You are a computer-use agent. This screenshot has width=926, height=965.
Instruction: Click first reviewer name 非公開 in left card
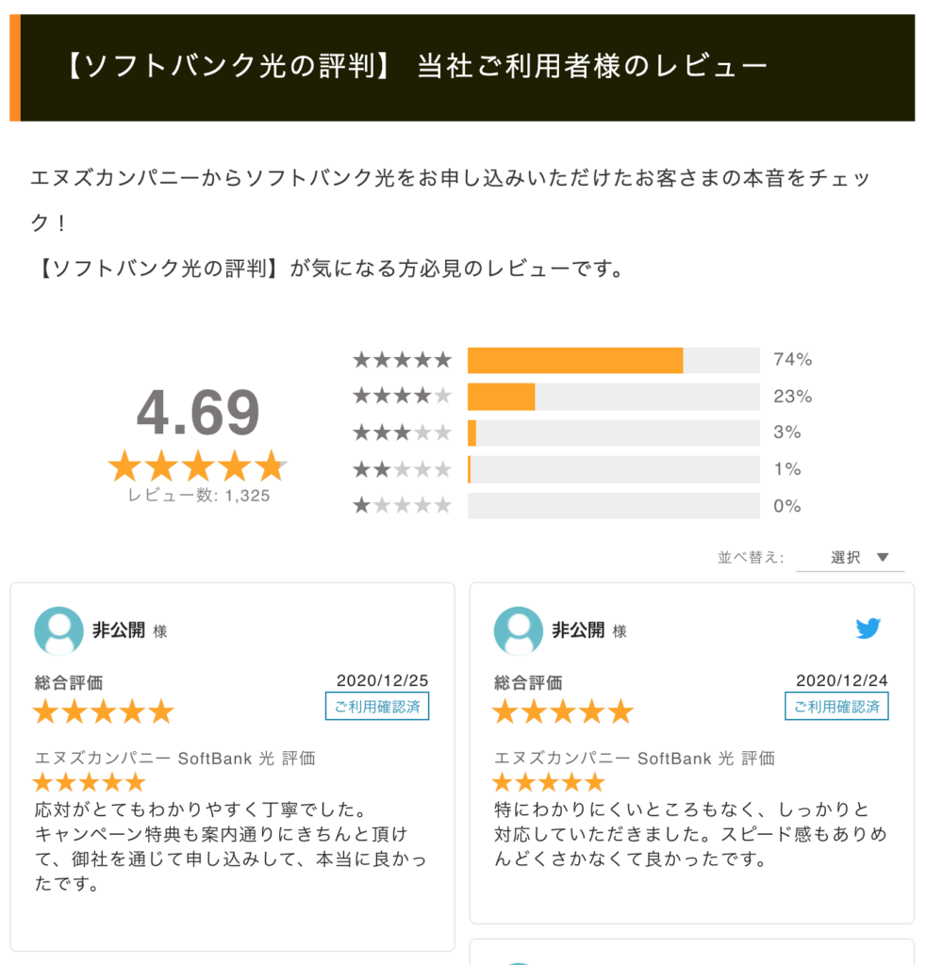[x=119, y=630]
